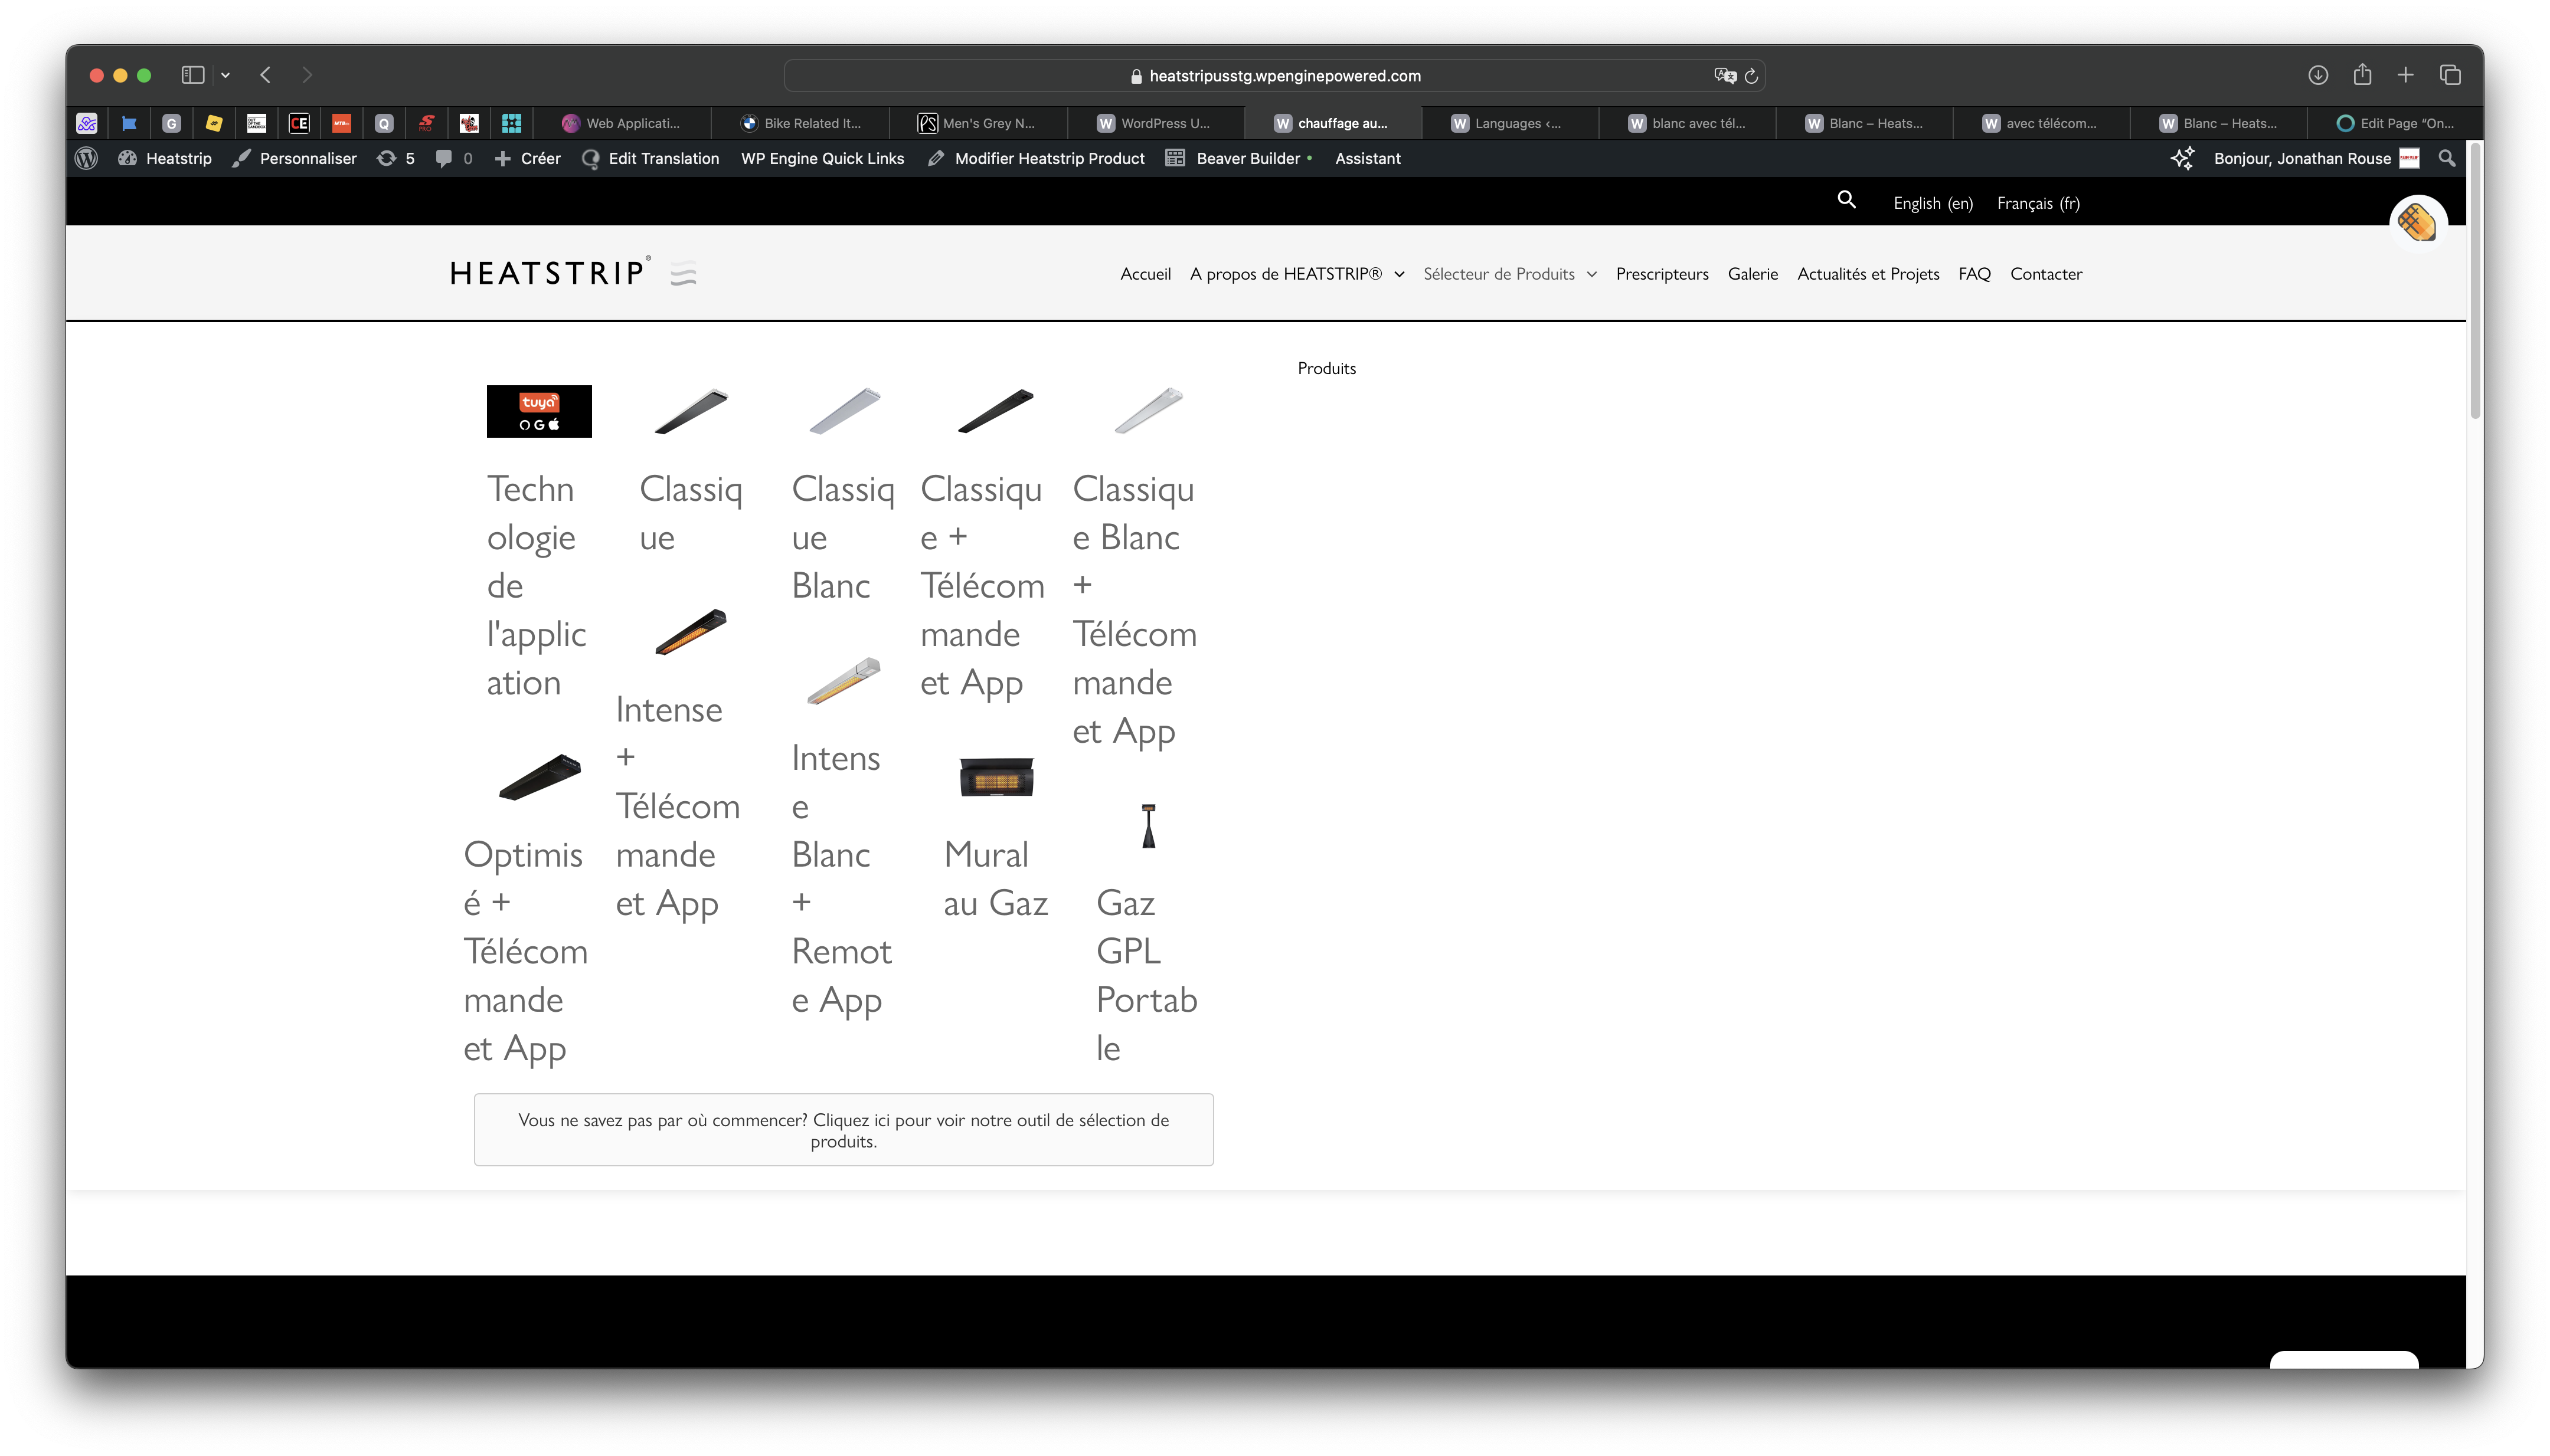Click the Assistant pencil floating icon
The width and height of the screenshot is (2550, 1456).
(x=2417, y=222)
